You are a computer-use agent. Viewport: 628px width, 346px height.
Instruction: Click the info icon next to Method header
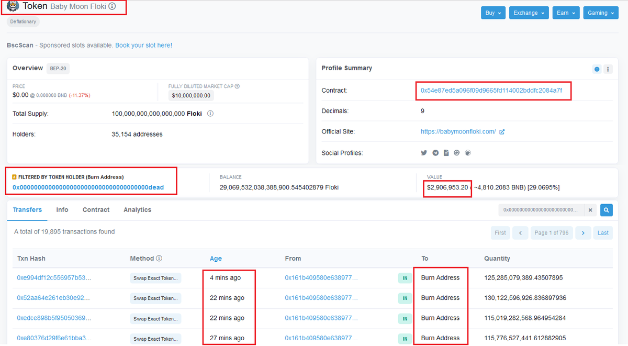(x=159, y=259)
